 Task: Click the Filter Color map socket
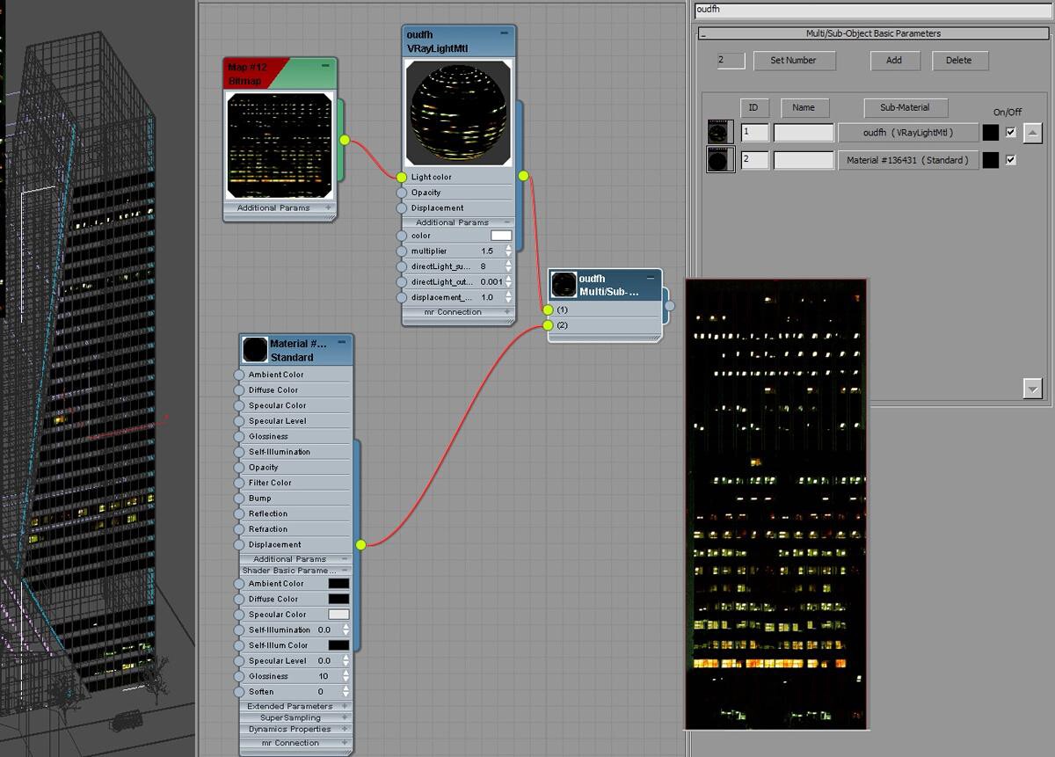(239, 483)
